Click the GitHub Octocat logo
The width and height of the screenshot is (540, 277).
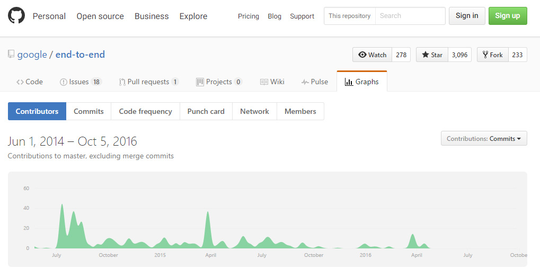coord(16,15)
